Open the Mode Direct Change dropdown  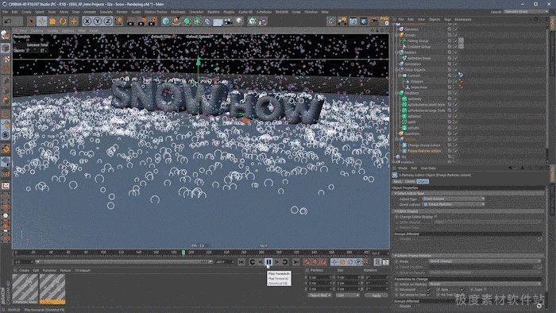[485, 261]
